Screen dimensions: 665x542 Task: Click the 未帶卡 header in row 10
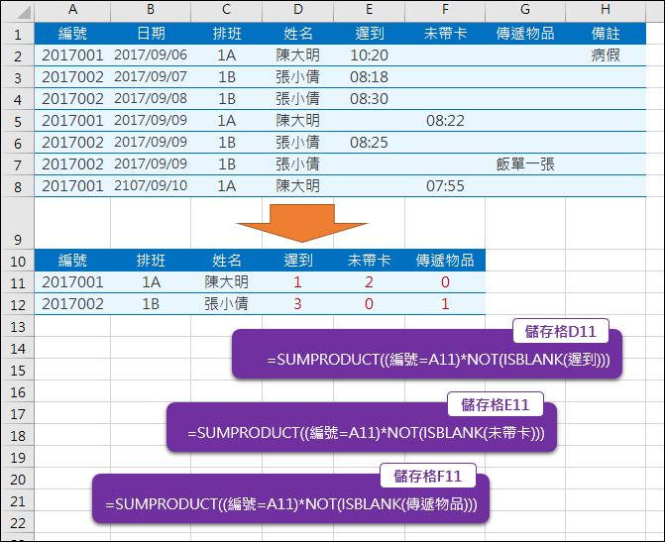[x=370, y=261]
